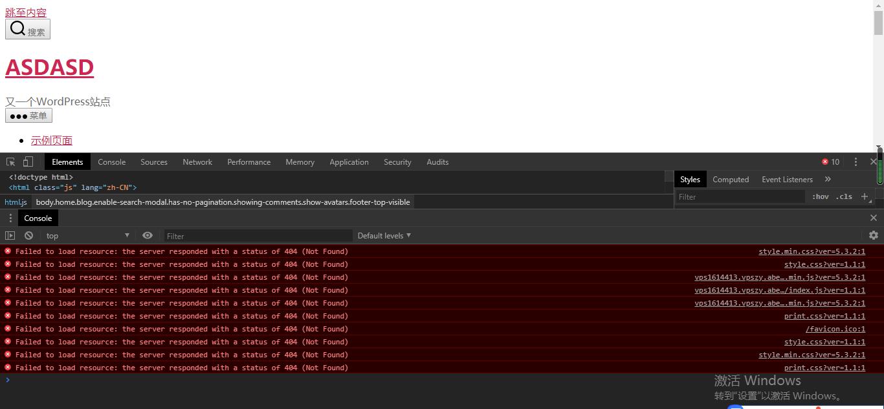Open the Default levels dropdown

pos(384,236)
